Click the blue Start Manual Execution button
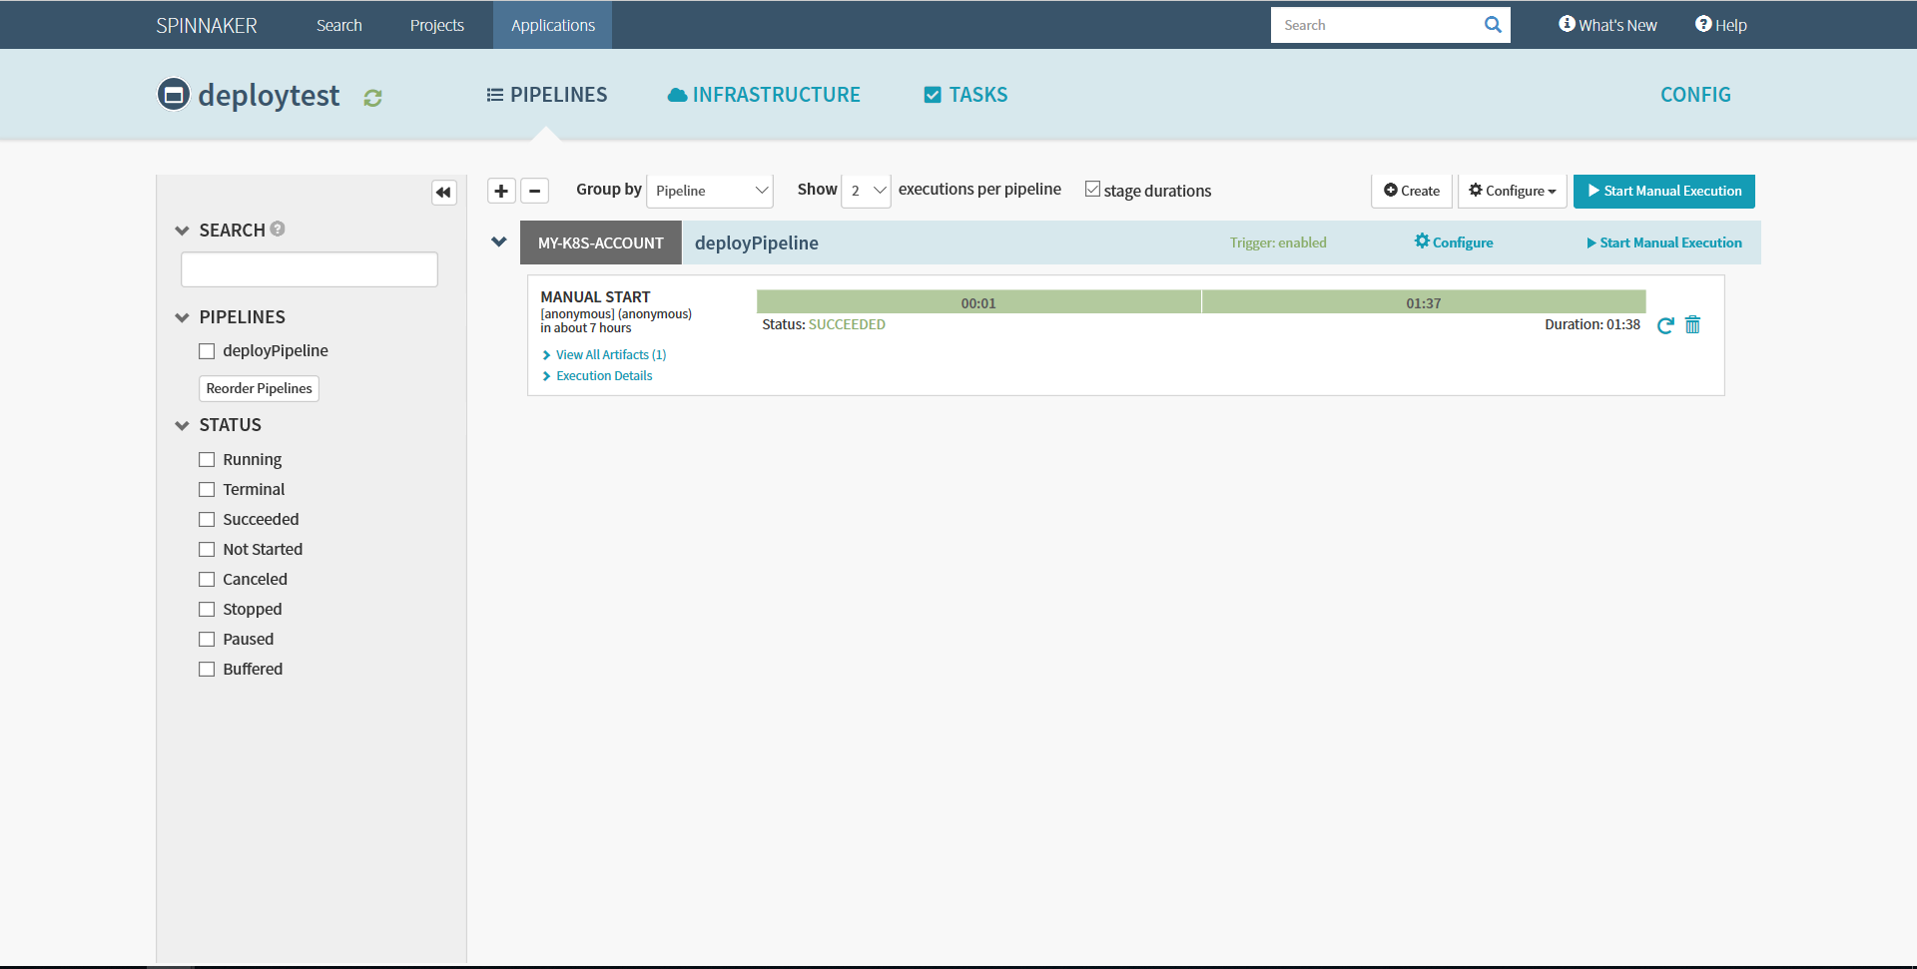The image size is (1917, 969). (x=1664, y=191)
